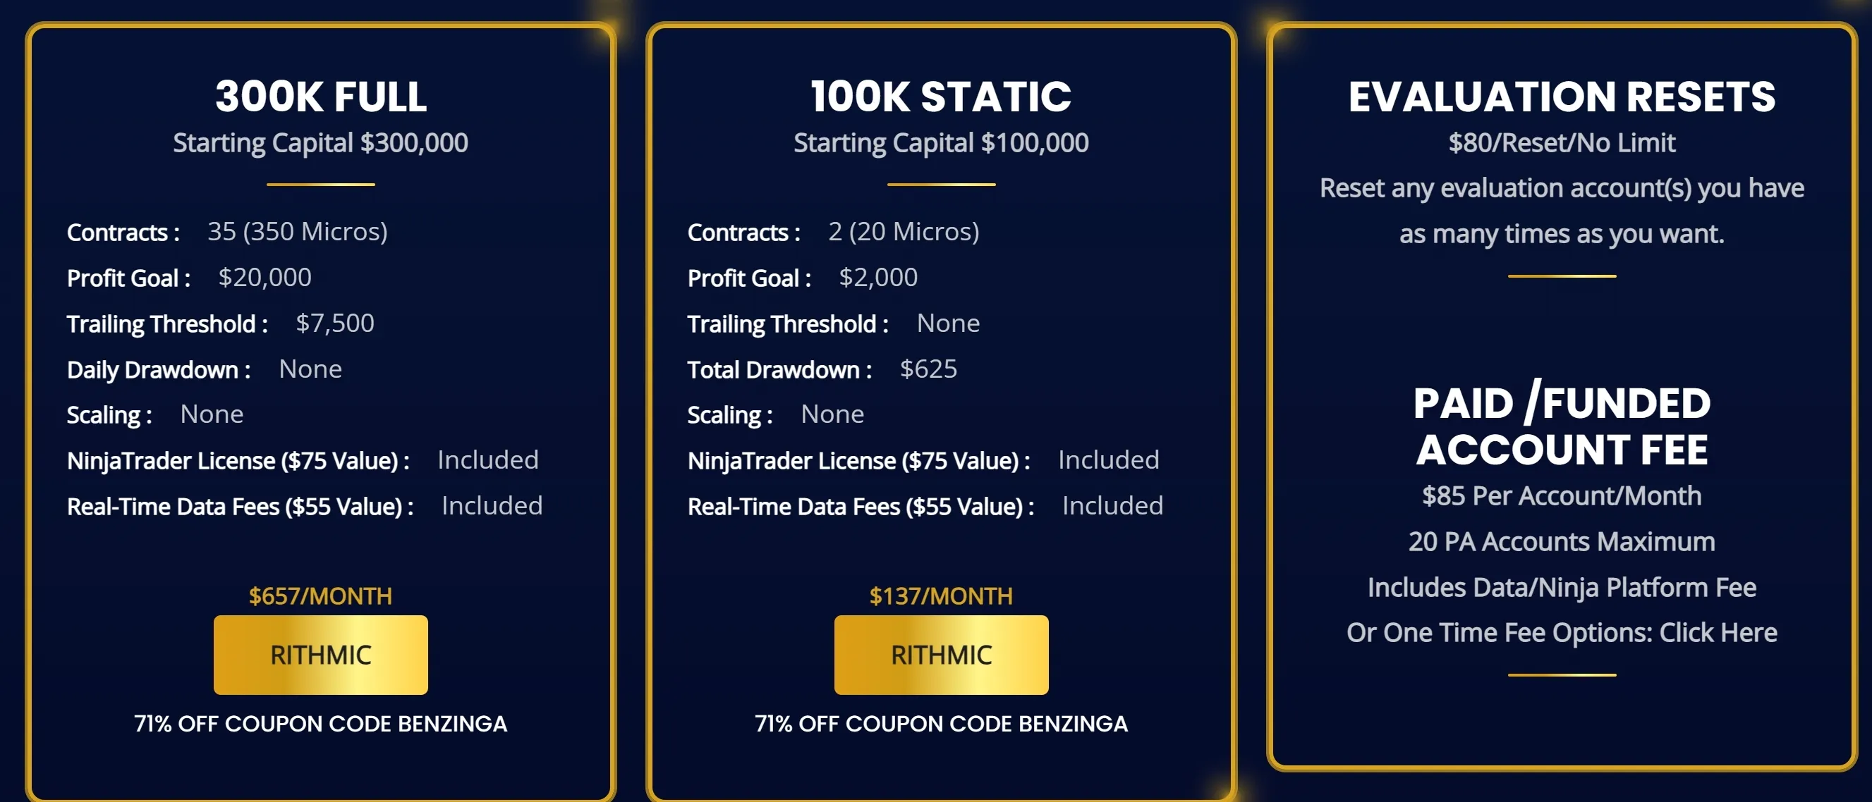The width and height of the screenshot is (1872, 802).
Task: Select the $137/MONTH price text
Action: tap(941, 596)
